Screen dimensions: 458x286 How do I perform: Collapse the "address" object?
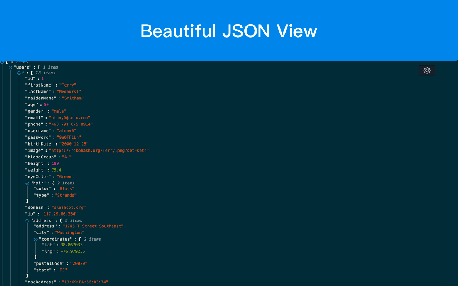tap(27, 220)
